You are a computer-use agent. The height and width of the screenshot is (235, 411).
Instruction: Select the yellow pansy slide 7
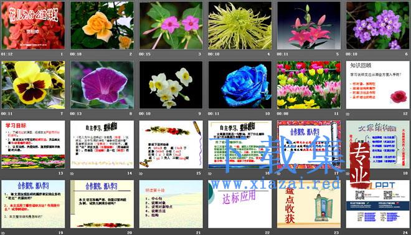tap(33, 85)
